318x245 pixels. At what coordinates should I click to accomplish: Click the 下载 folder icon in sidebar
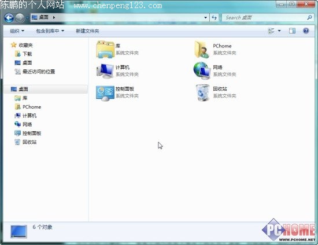coord(18,54)
